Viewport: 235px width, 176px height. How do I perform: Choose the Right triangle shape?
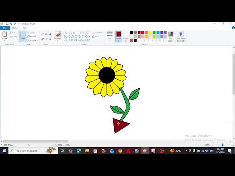click(66, 36)
